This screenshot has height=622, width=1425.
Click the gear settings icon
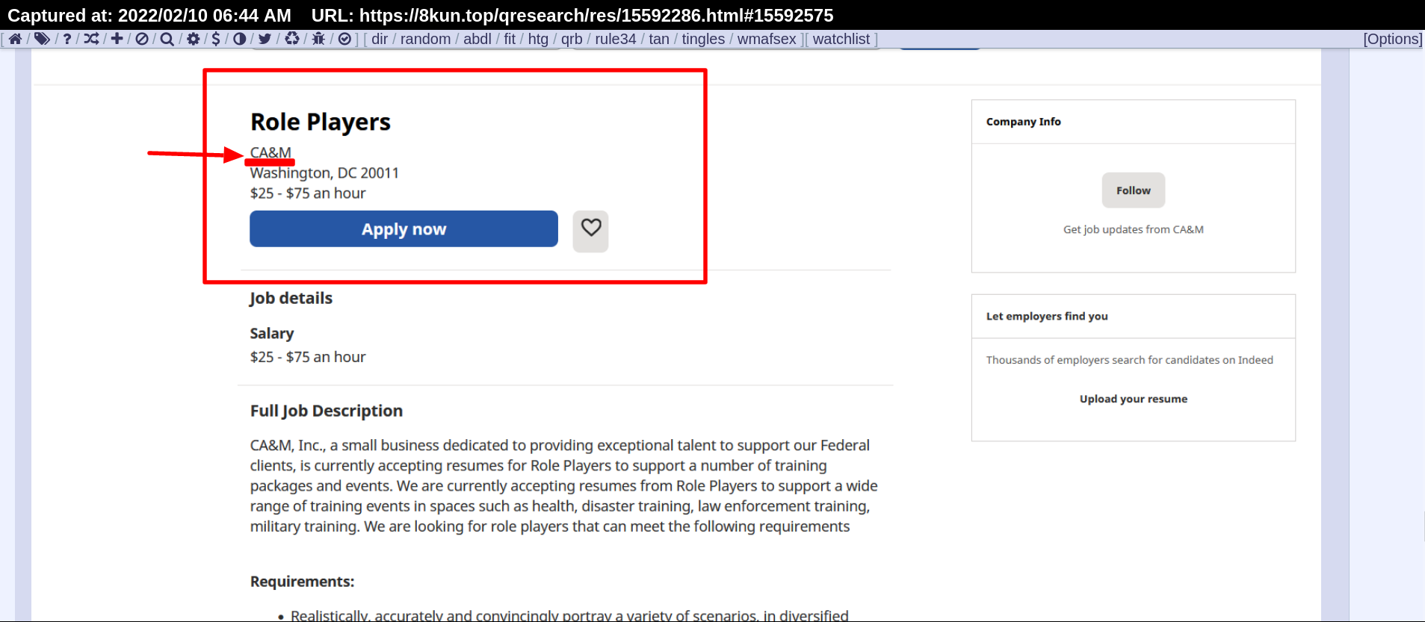(x=193, y=39)
